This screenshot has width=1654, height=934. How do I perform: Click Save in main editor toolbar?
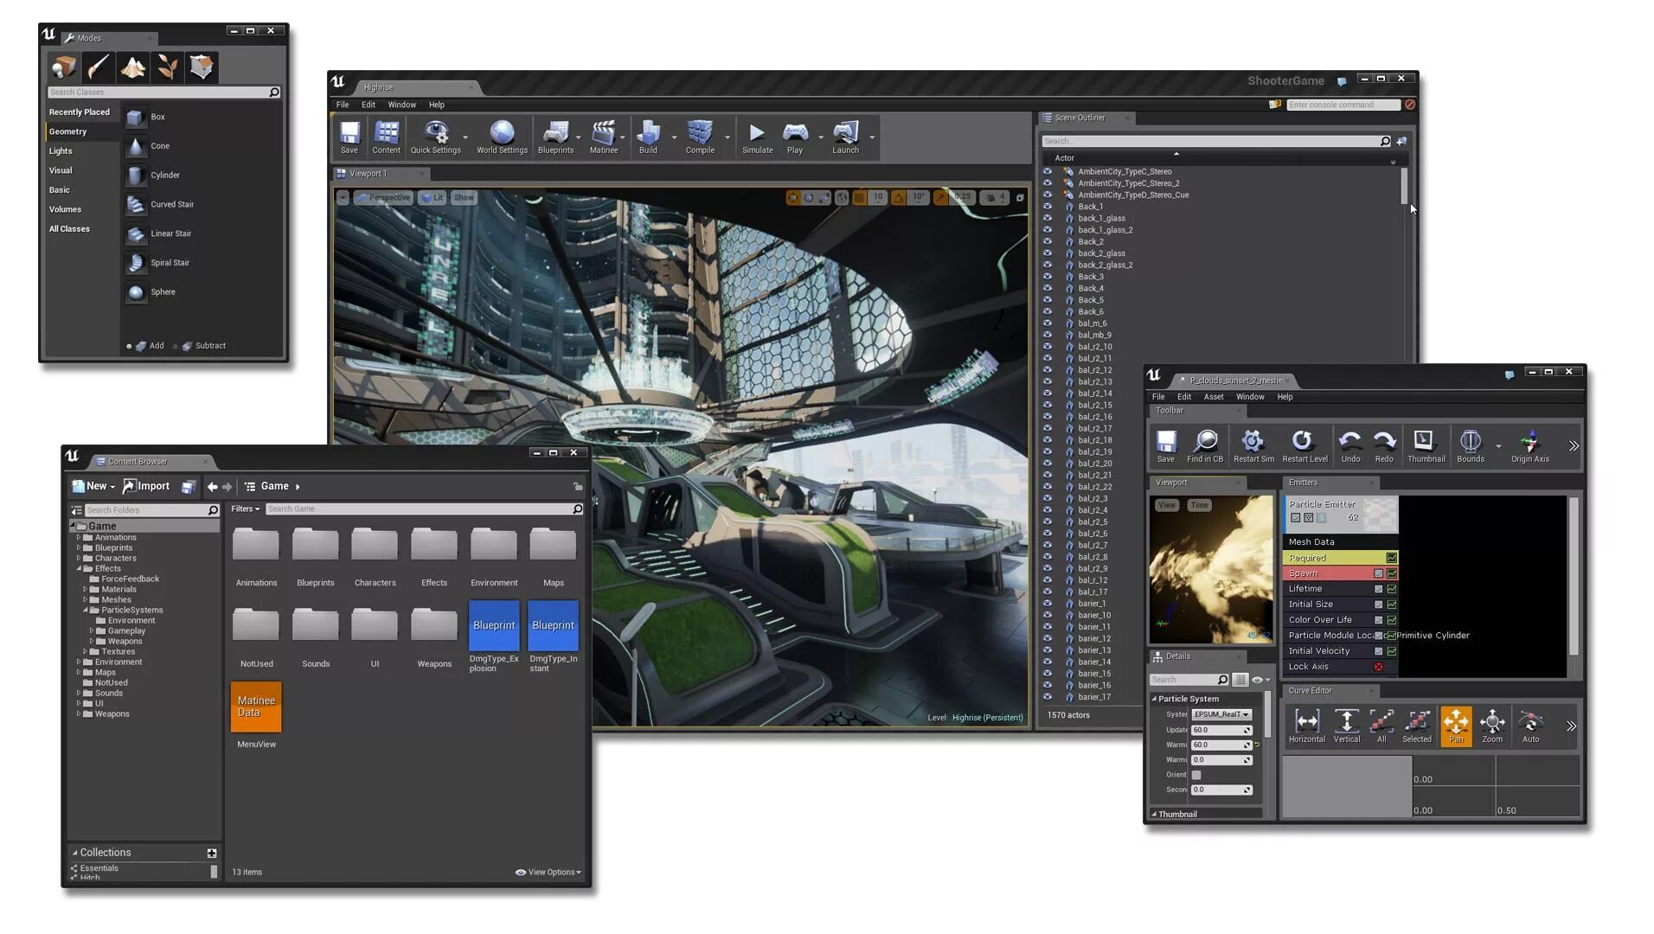pos(349,138)
